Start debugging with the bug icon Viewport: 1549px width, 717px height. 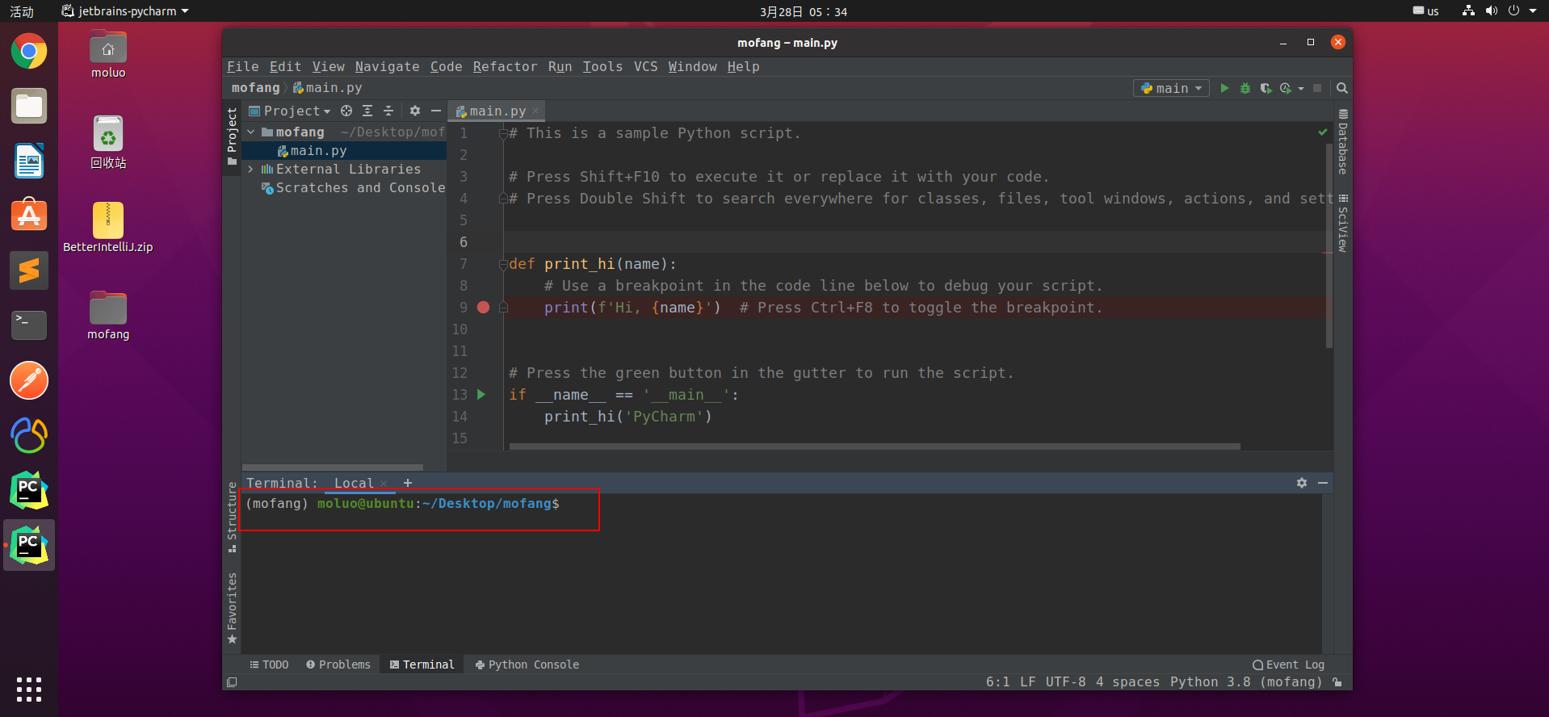[x=1245, y=88]
